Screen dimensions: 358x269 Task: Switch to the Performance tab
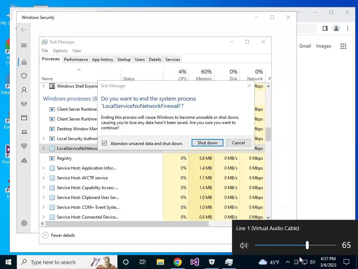pos(76,60)
